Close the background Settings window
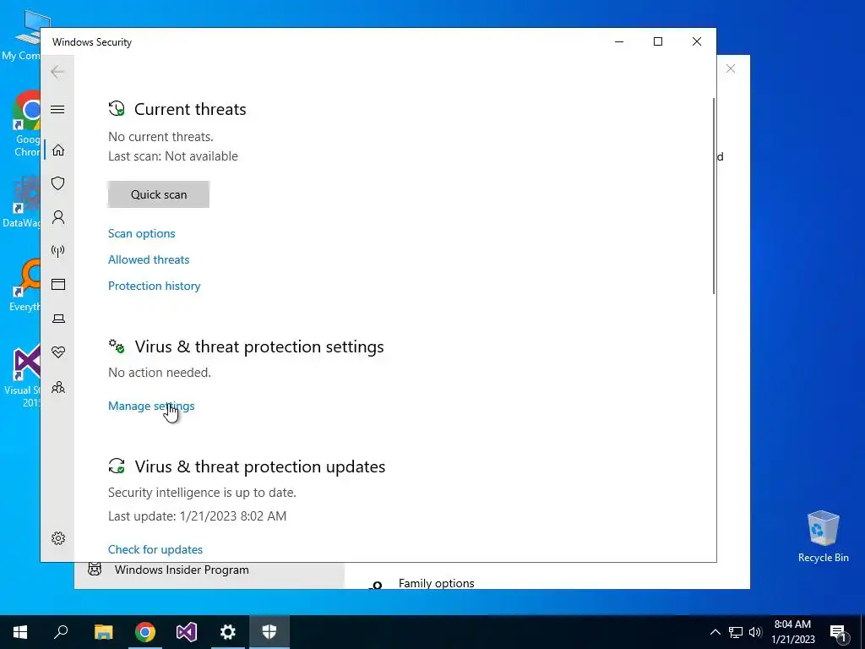This screenshot has height=649, width=865. tap(731, 68)
